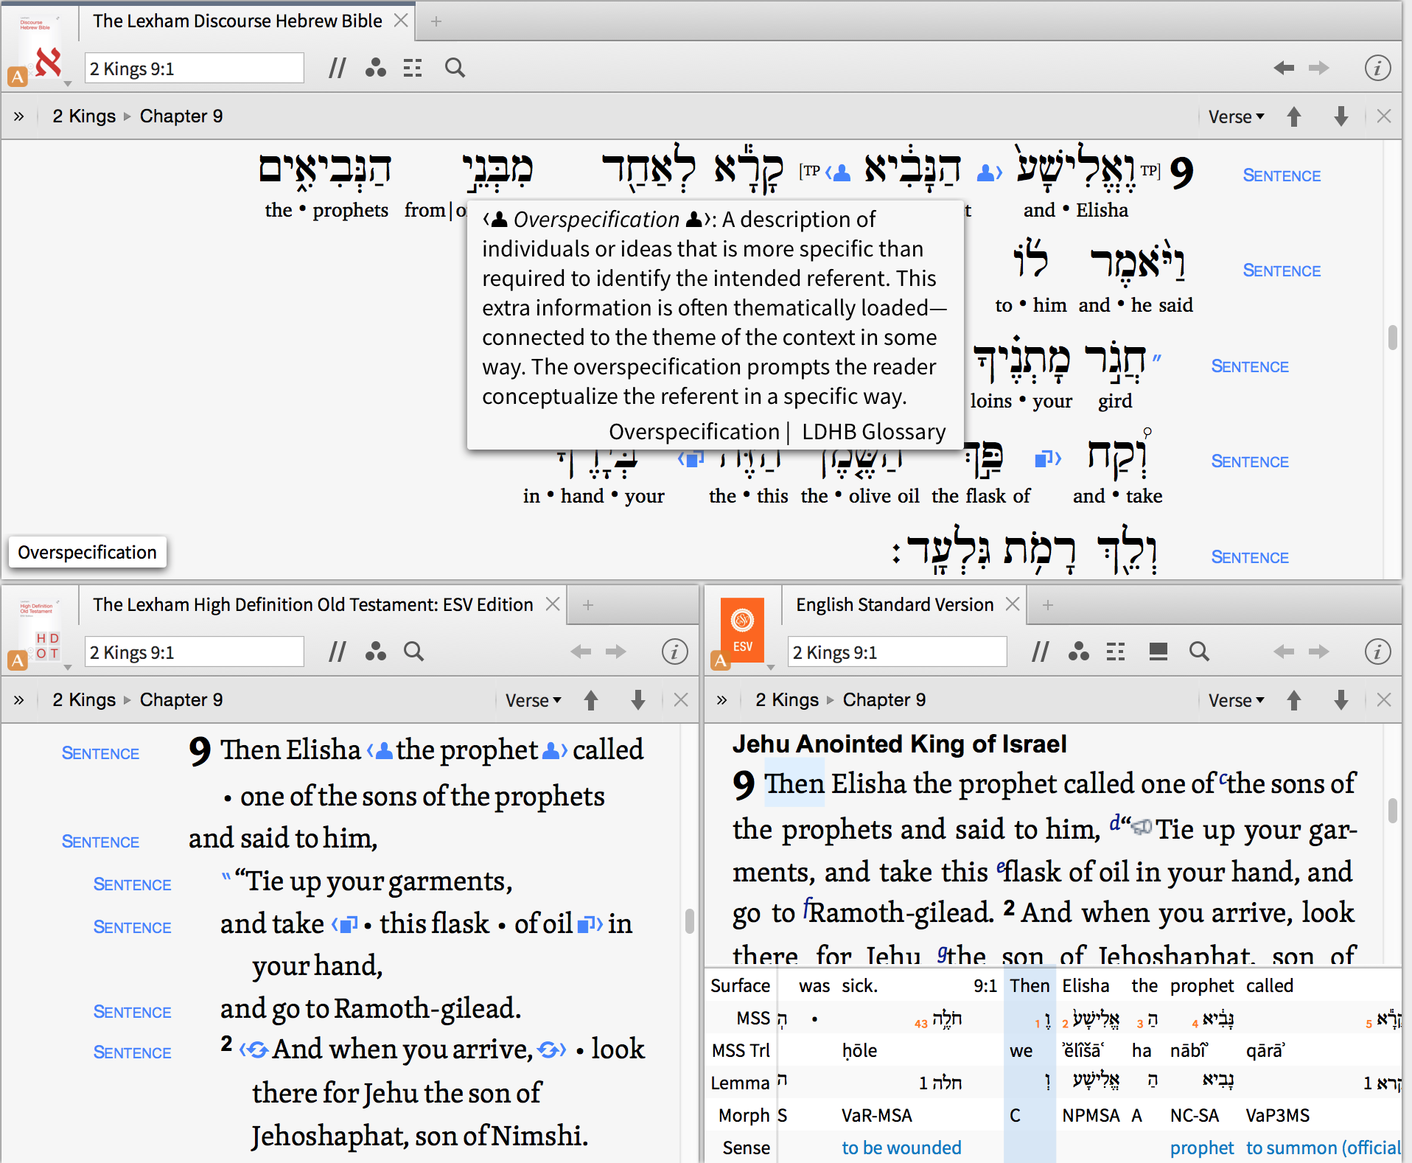Click circular arrows marker before 'And when you arrive'
The image size is (1412, 1163).
[x=254, y=1050]
